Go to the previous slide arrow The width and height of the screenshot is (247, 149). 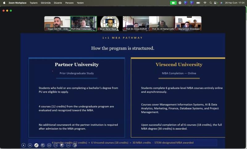[x=23, y=145]
